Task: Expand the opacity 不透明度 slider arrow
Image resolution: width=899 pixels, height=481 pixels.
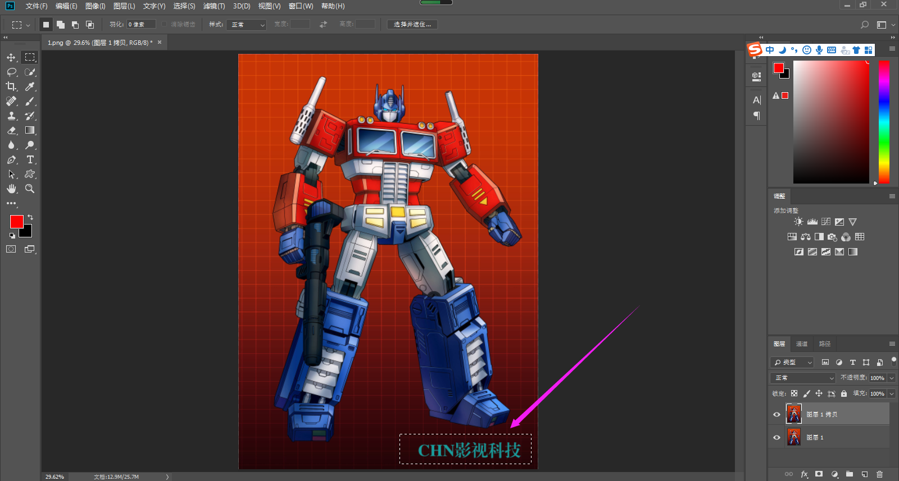Action: (892, 378)
